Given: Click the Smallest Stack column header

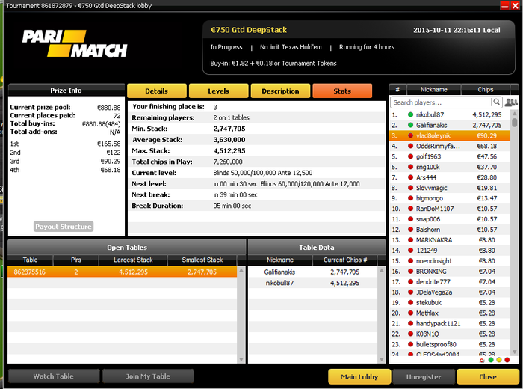Looking at the screenshot, I should pos(202,260).
